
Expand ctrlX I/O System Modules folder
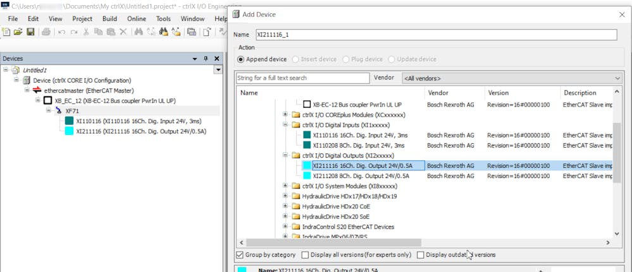(x=285, y=186)
